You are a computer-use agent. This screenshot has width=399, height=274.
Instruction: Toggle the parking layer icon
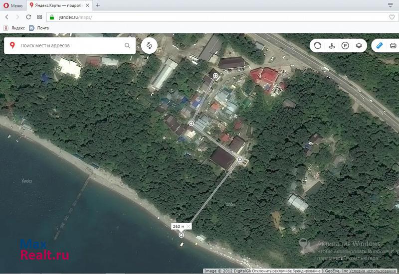(345, 46)
